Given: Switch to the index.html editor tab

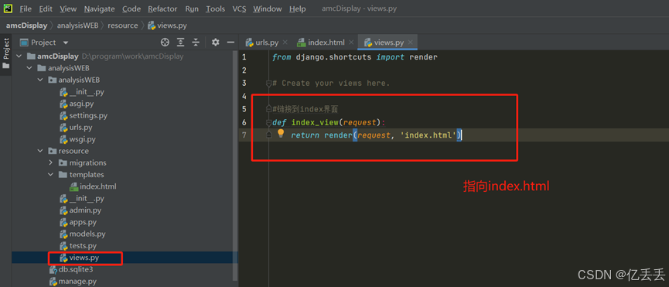Looking at the screenshot, I should (x=326, y=43).
